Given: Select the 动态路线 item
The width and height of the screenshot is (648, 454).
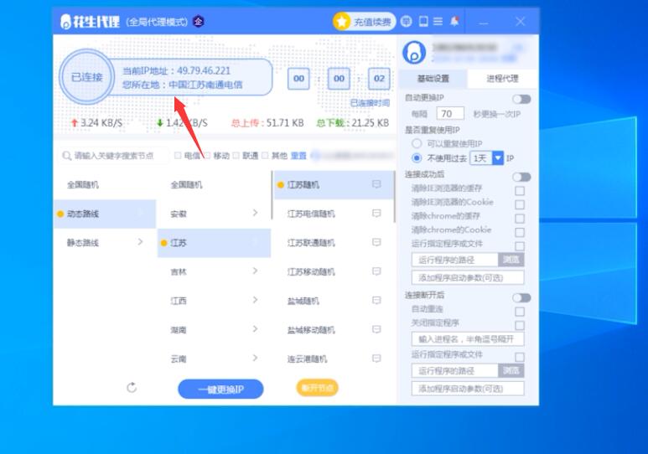Looking at the screenshot, I should [105, 214].
